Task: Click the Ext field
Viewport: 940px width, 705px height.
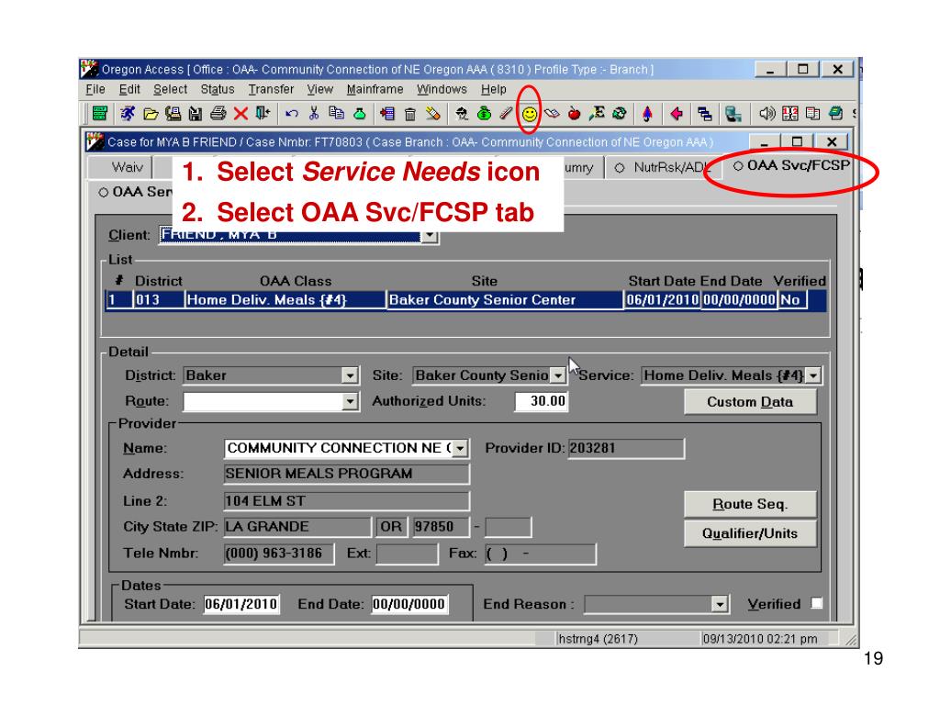Action: click(407, 554)
